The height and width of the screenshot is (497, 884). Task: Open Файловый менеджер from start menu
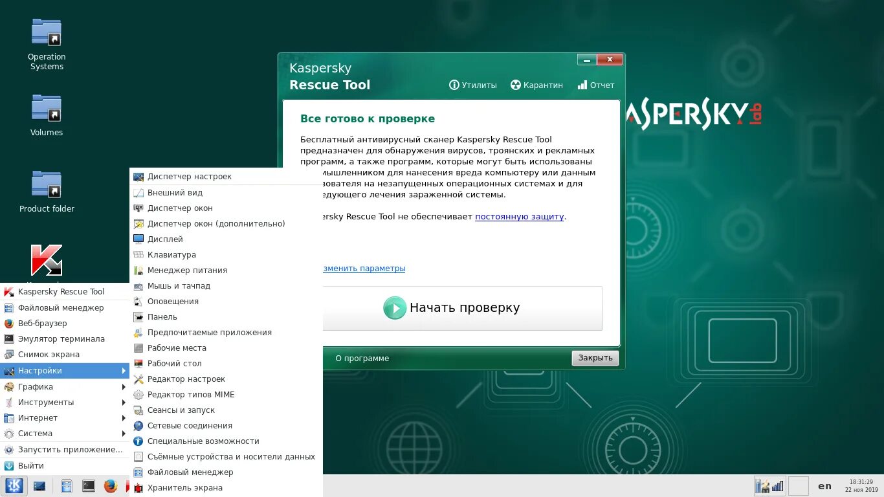[x=65, y=308]
